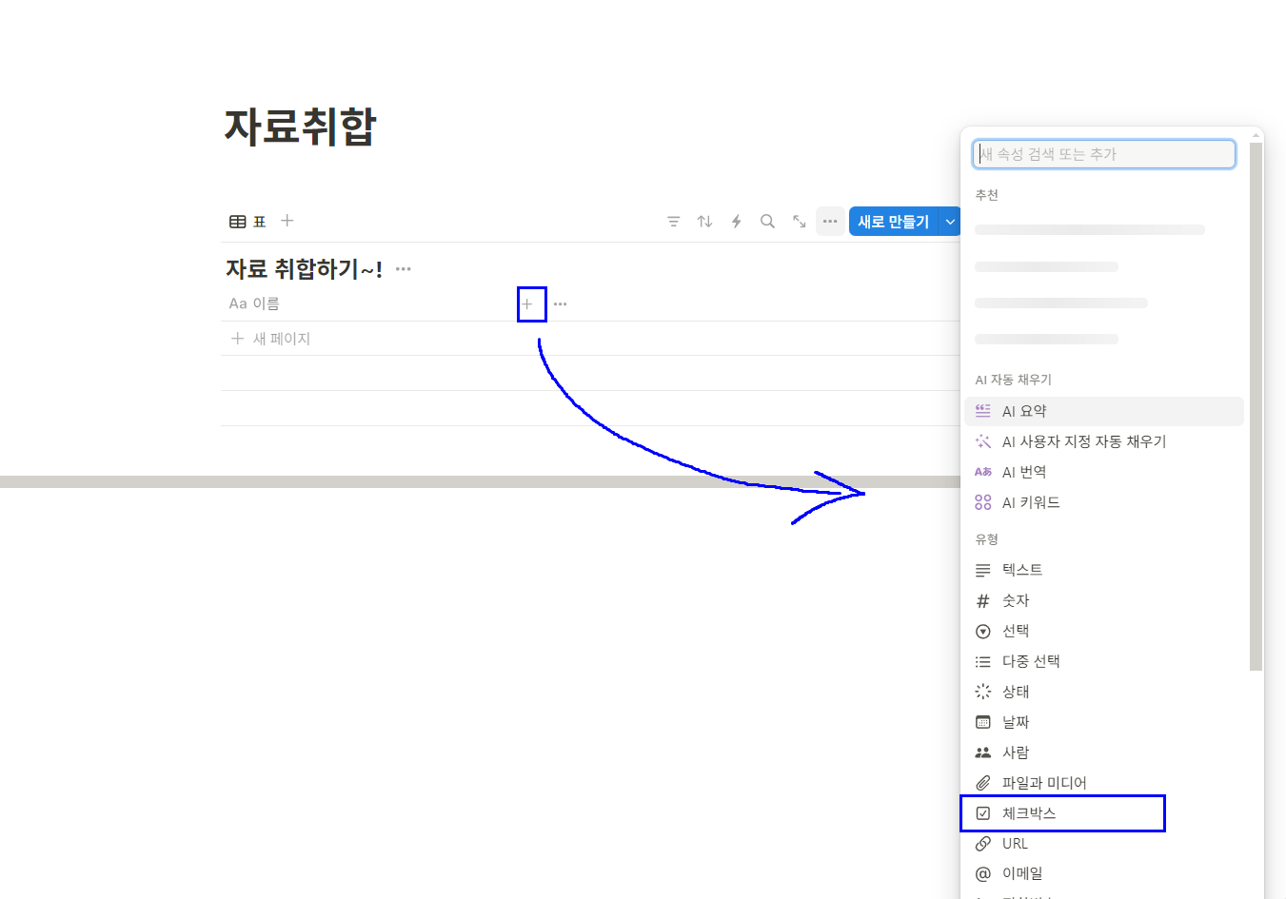1286x899 pixels.
Task: Click the sort icon in the database toolbar
Action: (704, 221)
